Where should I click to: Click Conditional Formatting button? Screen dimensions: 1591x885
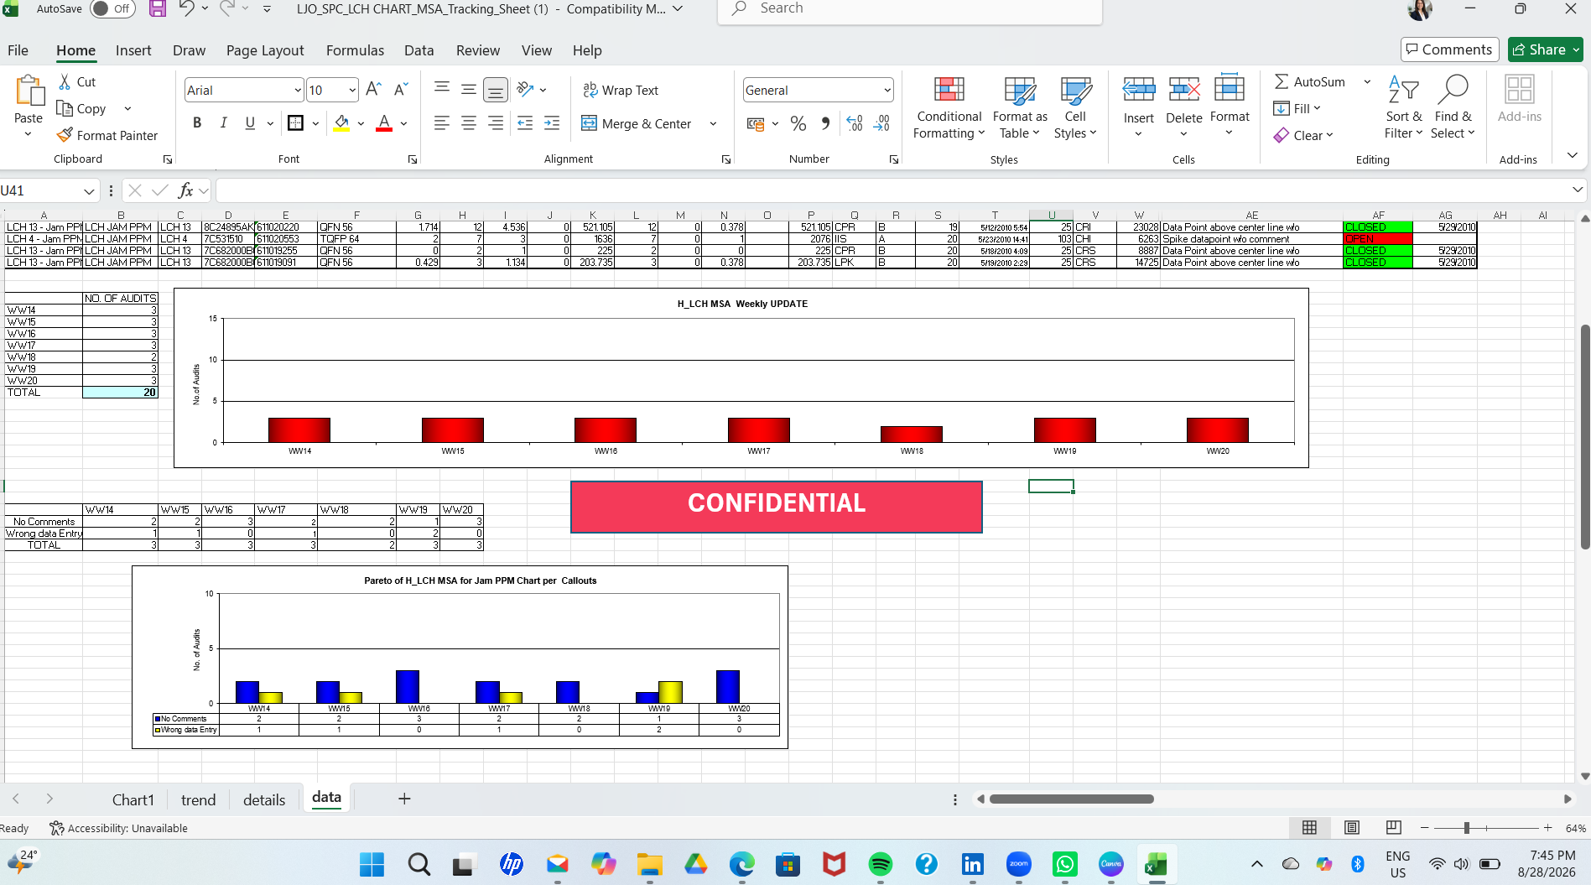[949, 108]
